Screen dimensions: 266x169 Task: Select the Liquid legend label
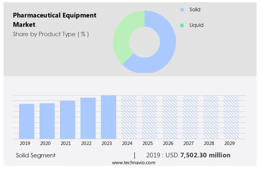(196, 25)
